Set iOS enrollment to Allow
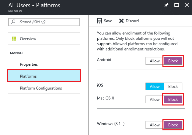192x135 pixels. tap(155, 87)
